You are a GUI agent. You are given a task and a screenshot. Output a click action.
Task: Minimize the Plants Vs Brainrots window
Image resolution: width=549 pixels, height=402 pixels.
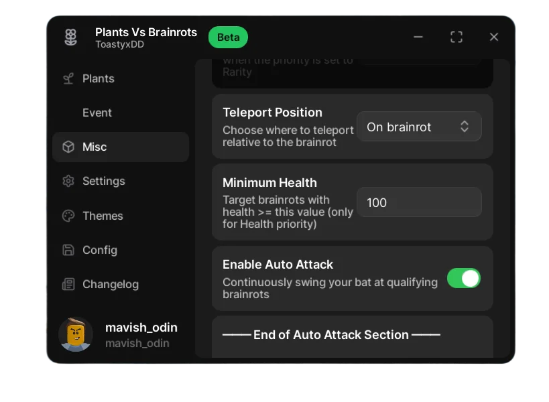tap(418, 37)
